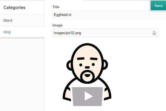This screenshot has height=111, width=166.
Task: Open the image picker icon in image field
Action: [154, 33]
